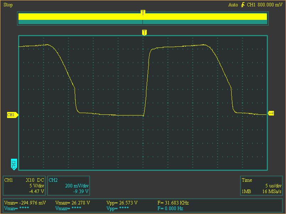Click the CH1 800.000 mV trigger level readout

click(x=264, y=5)
